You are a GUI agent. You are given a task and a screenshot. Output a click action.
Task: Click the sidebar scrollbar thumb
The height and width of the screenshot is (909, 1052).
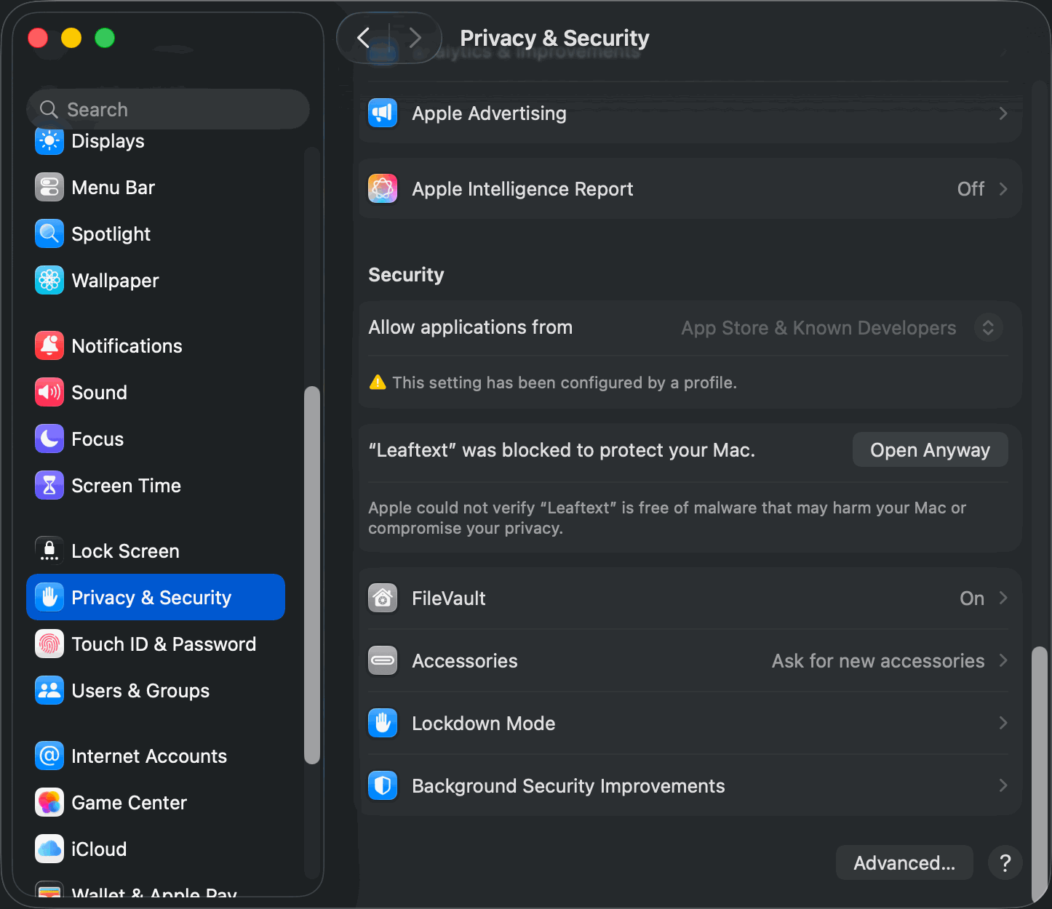point(312,575)
